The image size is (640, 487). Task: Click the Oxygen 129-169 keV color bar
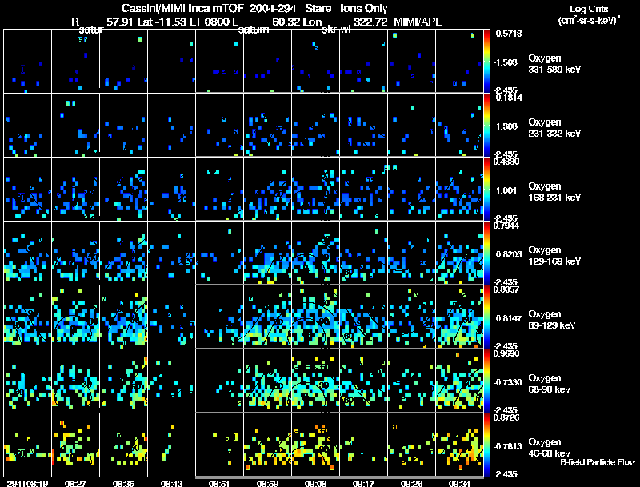[486, 253]
